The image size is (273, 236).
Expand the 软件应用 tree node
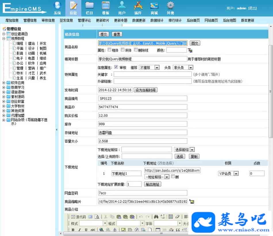pos(4,83)
